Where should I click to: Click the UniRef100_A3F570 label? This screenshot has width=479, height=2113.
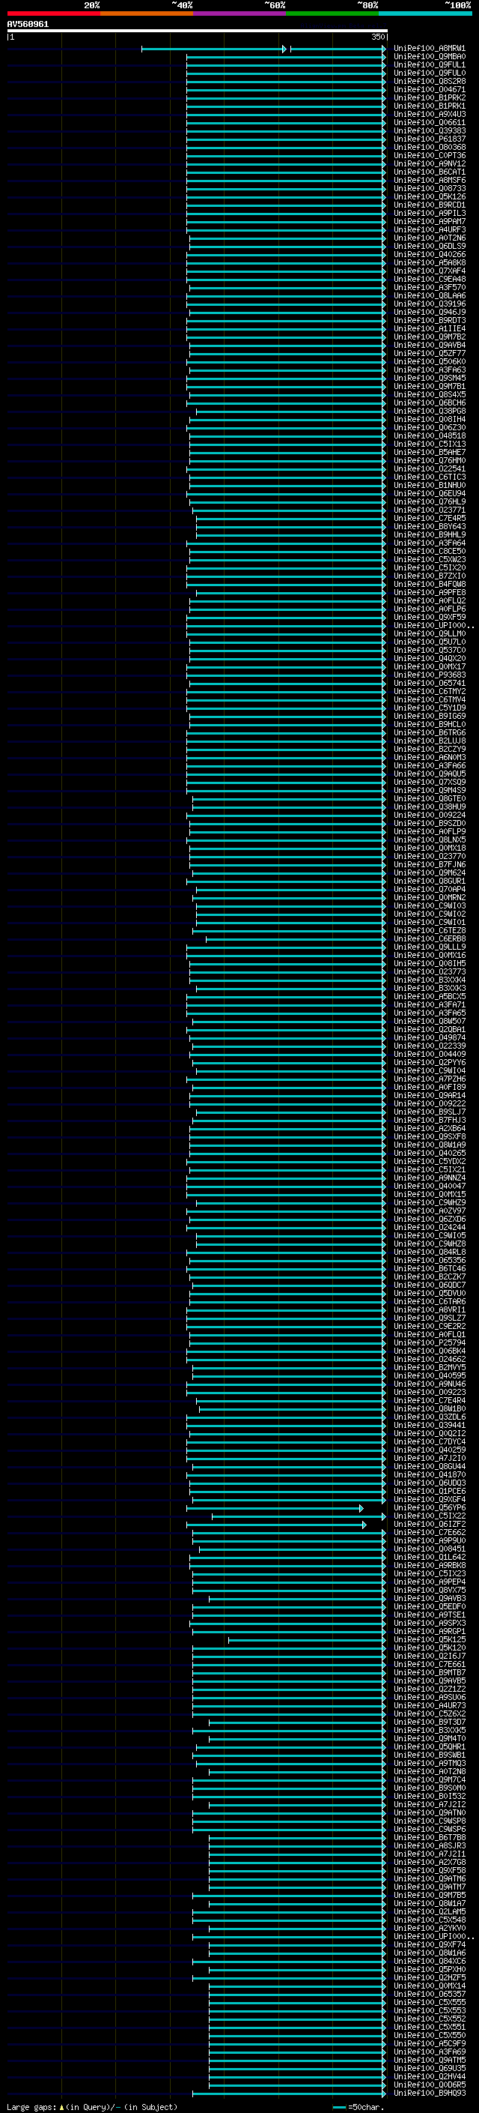click(x=429, y=287)
